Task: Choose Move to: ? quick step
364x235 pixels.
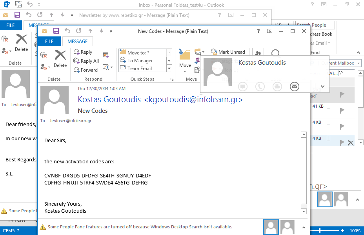Action: coord(143,52)
